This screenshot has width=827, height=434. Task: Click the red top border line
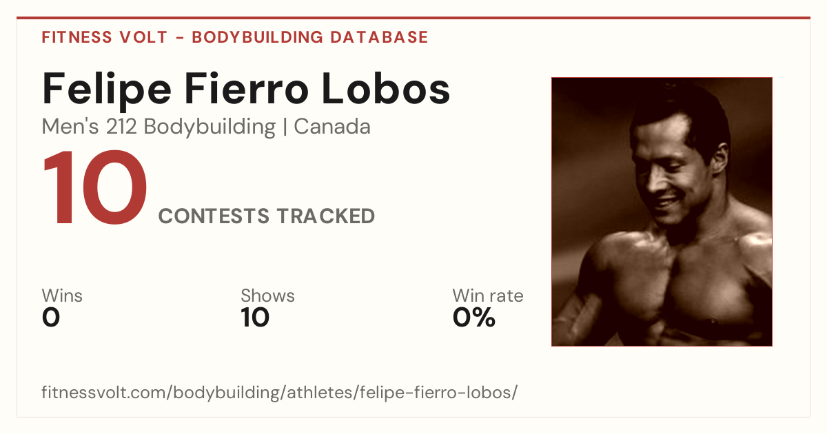pyautogui.click(x=413, y=18)
